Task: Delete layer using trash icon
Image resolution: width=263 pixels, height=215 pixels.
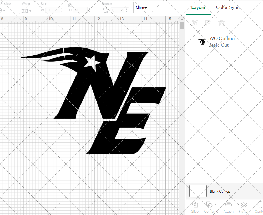Action: pyautogui.click(x=221, y=23)
